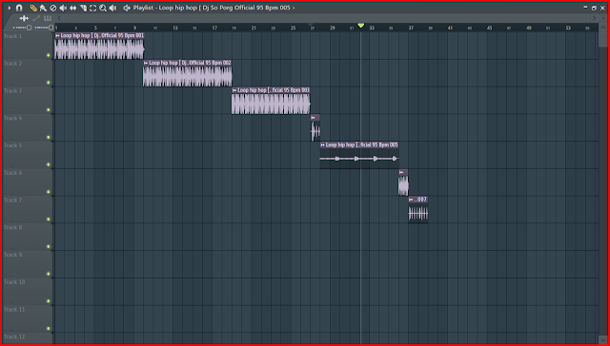
Task: Select the Playback speaker tool
Action: coord(112,8)
